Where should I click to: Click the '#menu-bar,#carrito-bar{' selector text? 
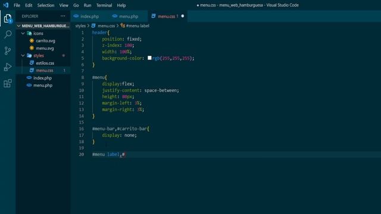pyautogui.click(x=121, y=128)
